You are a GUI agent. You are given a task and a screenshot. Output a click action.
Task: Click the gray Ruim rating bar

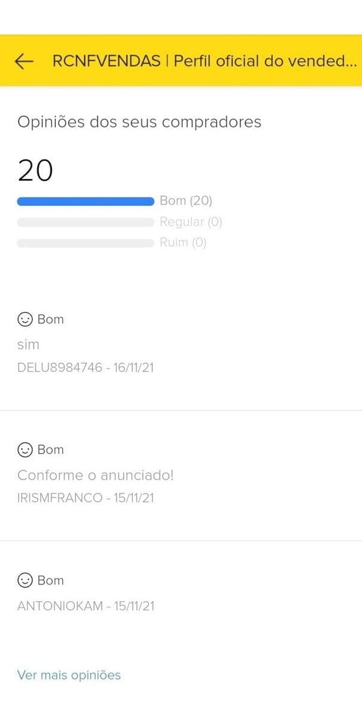pyautogui.click(x=86, y=243)
